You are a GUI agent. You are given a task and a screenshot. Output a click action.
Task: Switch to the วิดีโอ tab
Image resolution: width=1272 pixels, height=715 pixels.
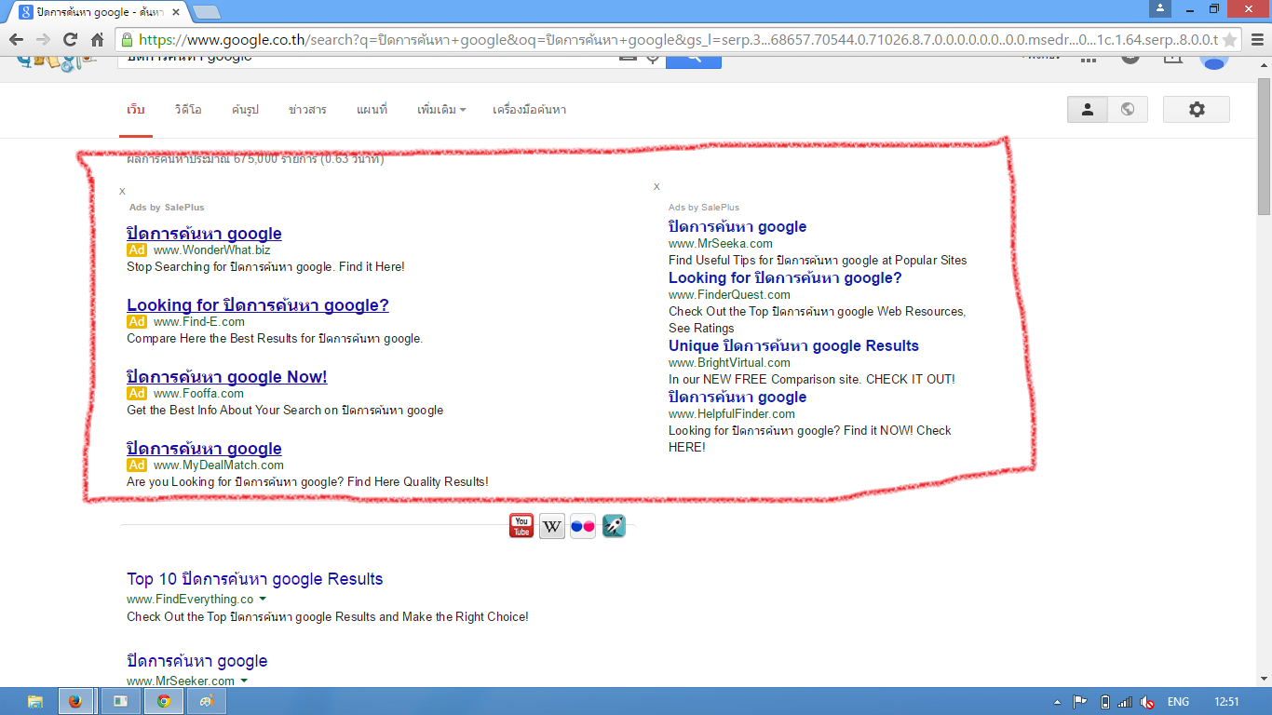[188, 110]
